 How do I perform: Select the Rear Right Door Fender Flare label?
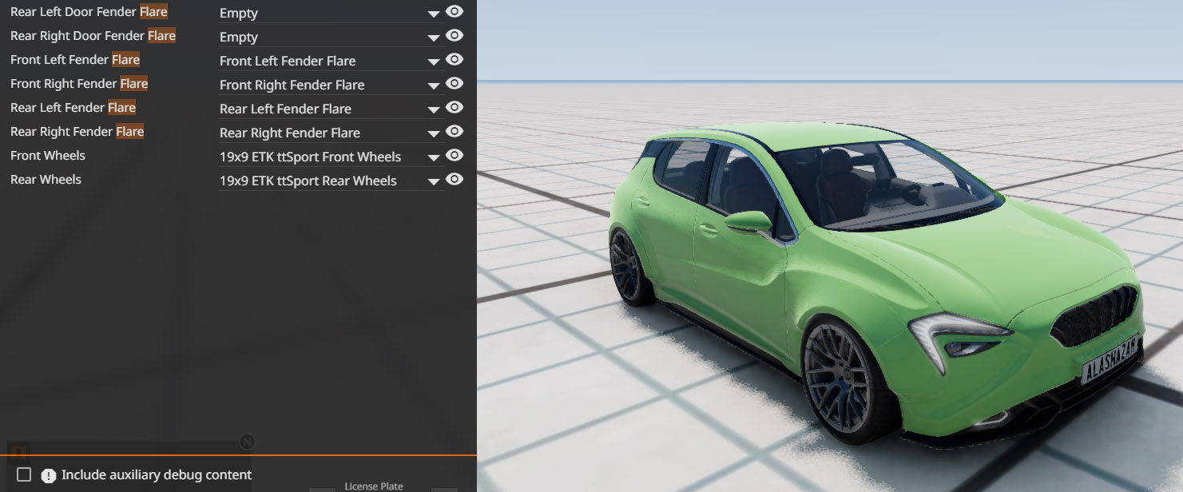[x=93, y=36]
